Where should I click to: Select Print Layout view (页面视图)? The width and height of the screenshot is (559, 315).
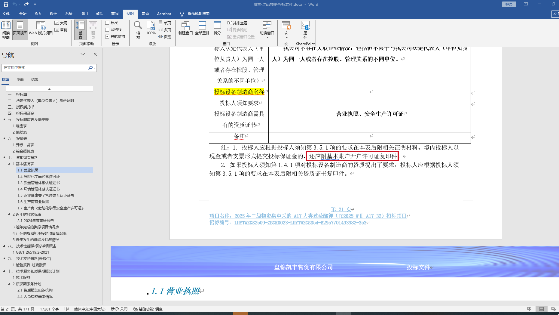click(20, 30)
